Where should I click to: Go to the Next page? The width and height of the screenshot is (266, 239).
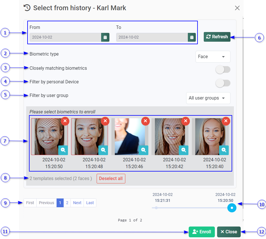point(77,203)
